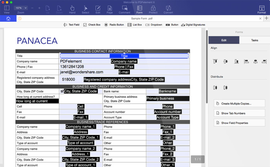Select the How long at current field
Screen dimensions: 270x167
click(x=37, y=101)
